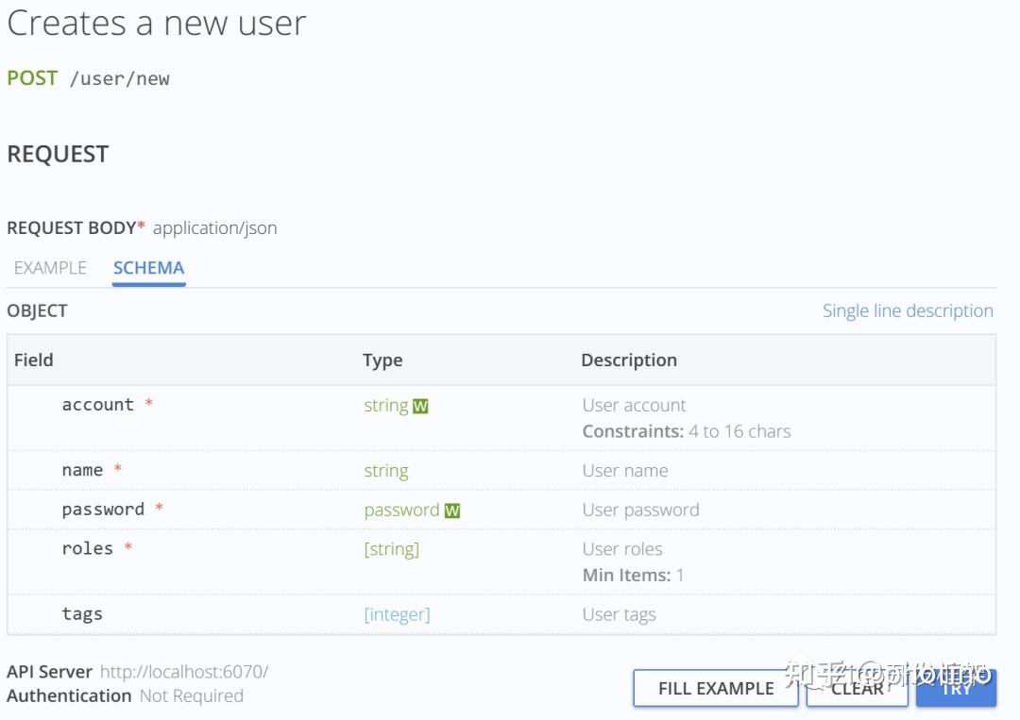Click the application/json content type label
1020x720 pixels.
(214, 228)
